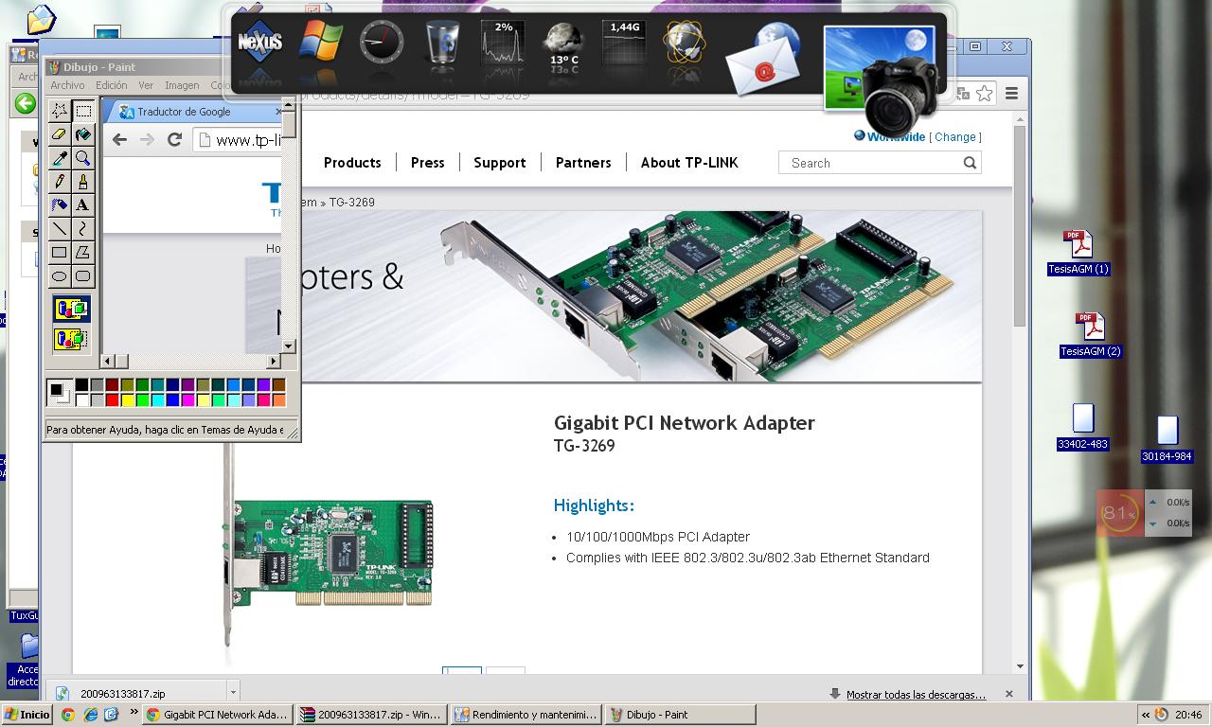Click Mostrar todas las descargas link
This screenshot has width=1212, height=727.
916,695
